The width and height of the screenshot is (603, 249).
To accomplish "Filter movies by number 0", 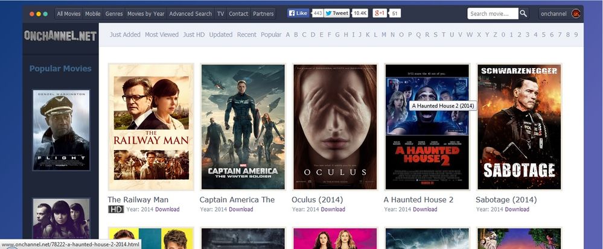I will (503, 34).
